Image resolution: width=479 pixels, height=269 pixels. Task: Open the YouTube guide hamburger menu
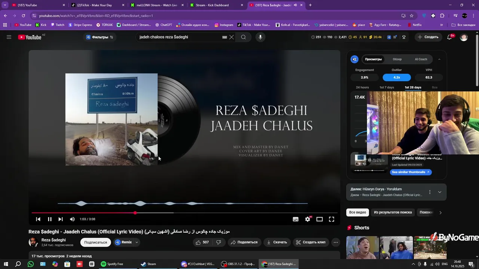9,37
